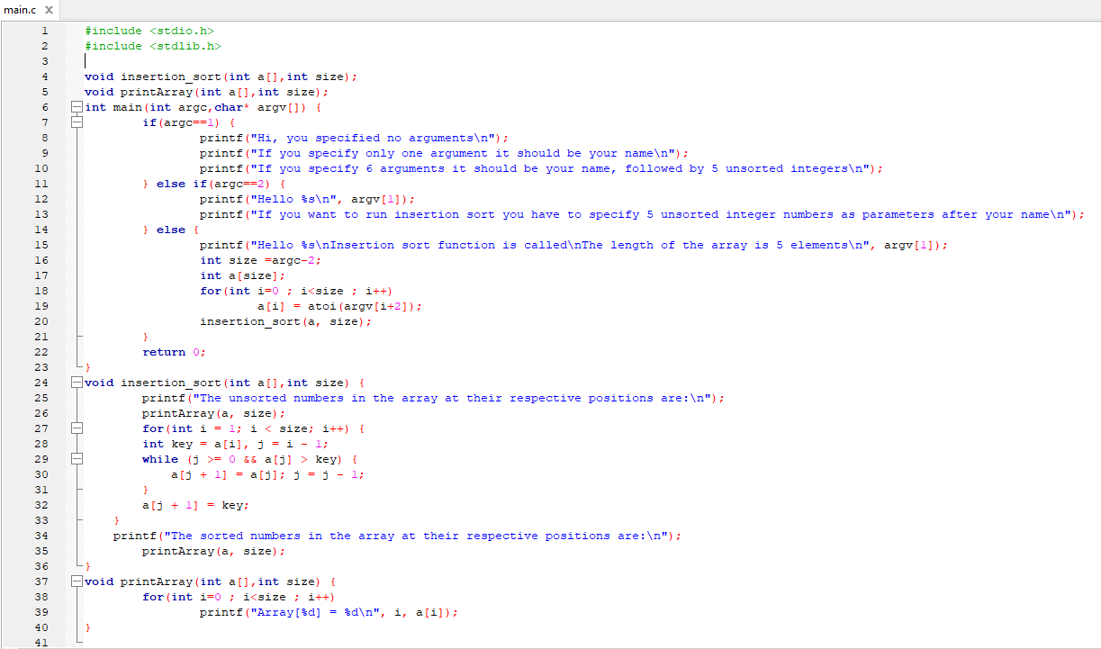
Task: Click line number 22 in the margin
Action: 41,352
